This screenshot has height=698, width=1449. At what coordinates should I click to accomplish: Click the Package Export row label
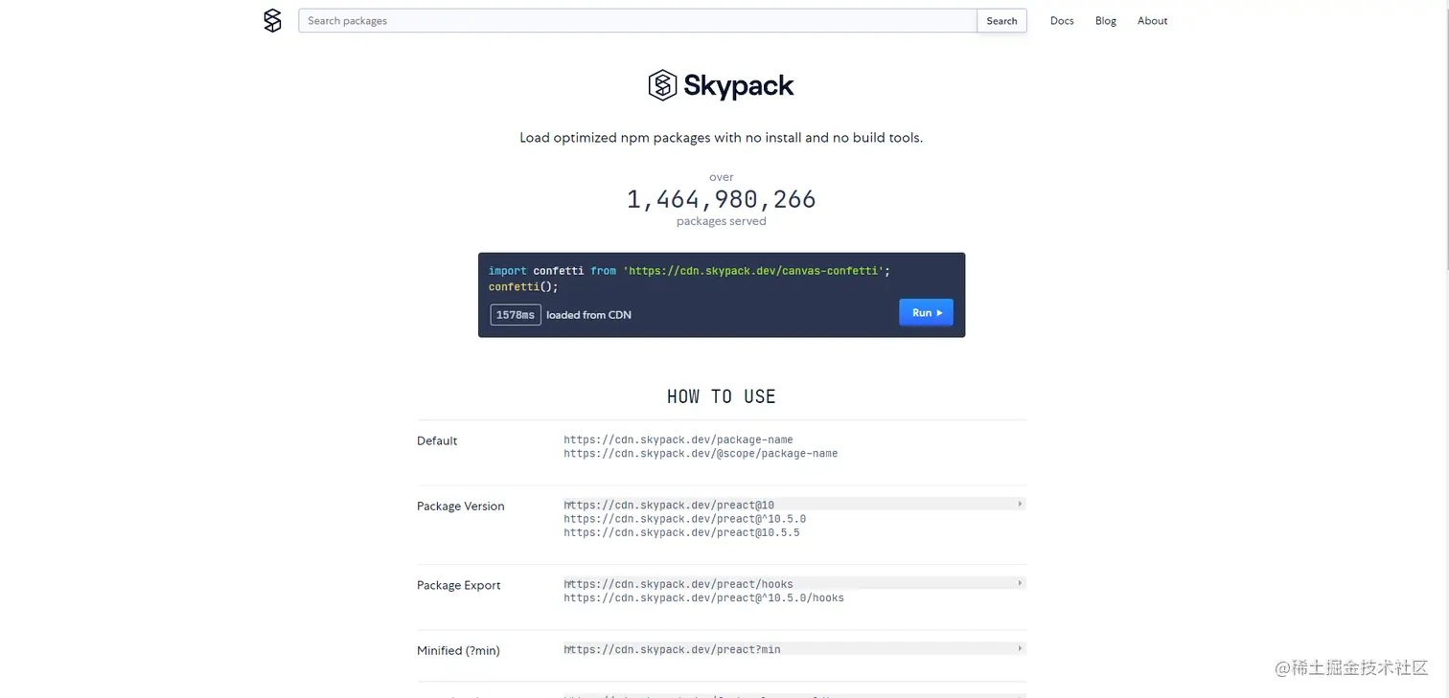coord(458,585)
